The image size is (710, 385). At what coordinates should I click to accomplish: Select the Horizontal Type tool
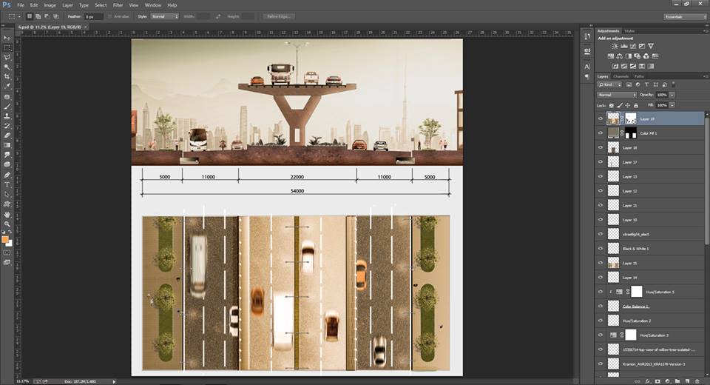coord(7,184)
